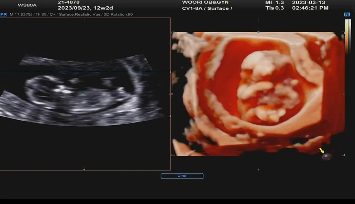Image resolution: width=355 pixels, height=204 pixels.
Task: Click the orange color map bar
Action: tap(347, 37)
